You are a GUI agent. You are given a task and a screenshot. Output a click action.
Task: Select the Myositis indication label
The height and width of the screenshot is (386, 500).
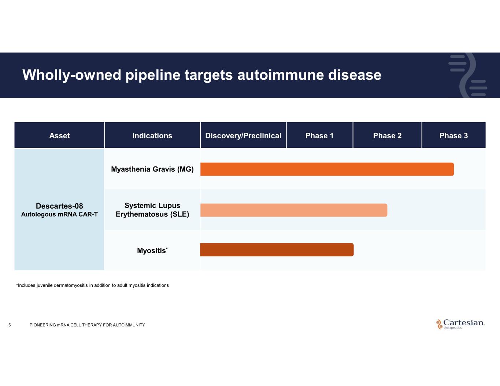point(152,251)
